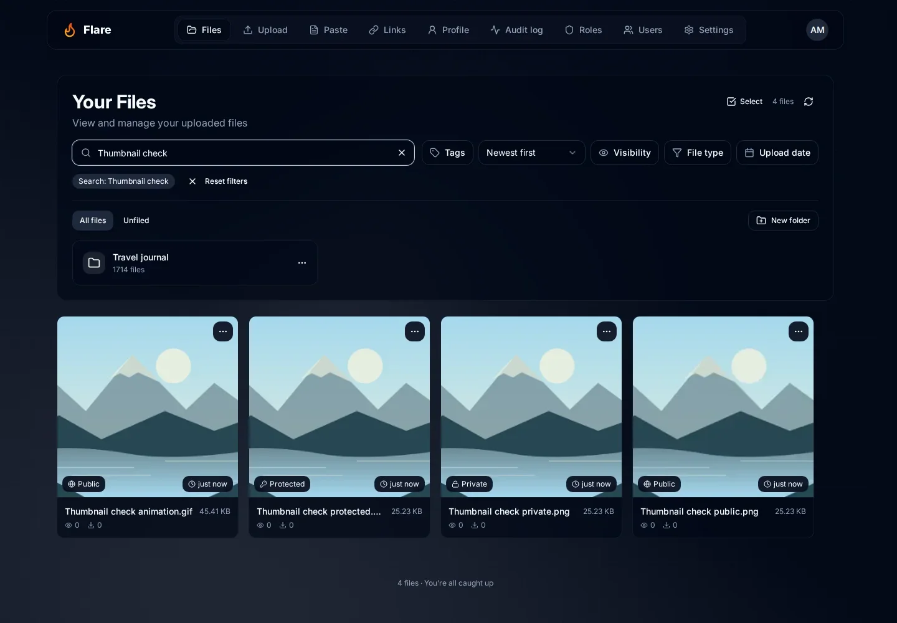Click the search magnifier icon

tap(86, 153)
